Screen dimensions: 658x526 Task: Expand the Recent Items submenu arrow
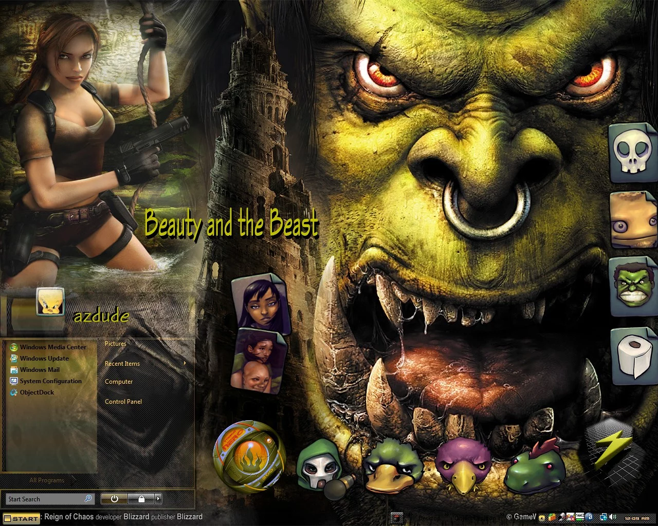point(185,364)
